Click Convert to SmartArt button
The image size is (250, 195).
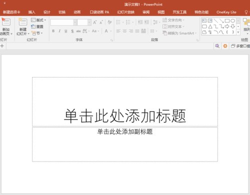[179, 33]
